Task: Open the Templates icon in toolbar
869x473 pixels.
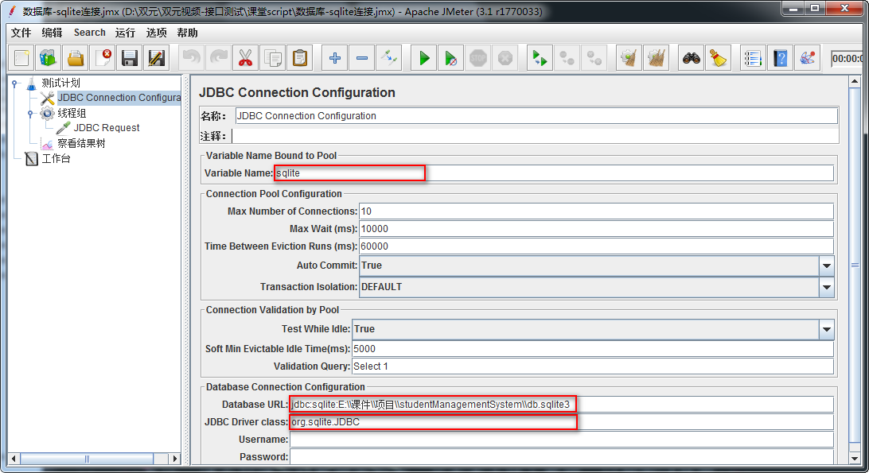Action: (x=49, y=58)
